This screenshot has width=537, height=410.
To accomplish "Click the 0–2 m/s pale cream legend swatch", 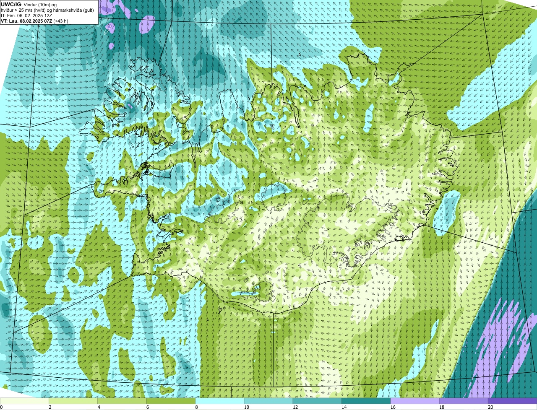I will tap(24, 401).
